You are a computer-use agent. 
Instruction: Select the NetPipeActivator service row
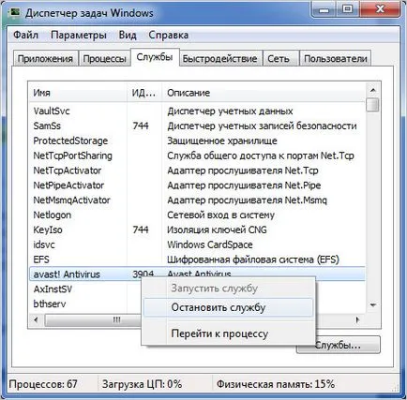197,185
